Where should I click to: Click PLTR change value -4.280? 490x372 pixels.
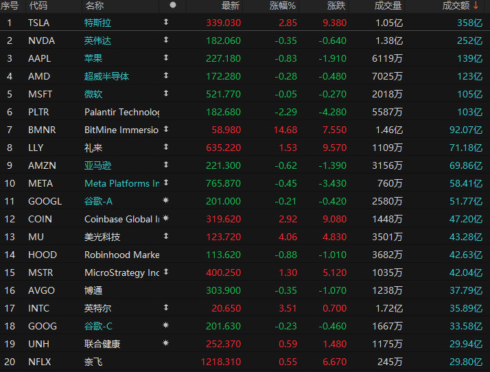332,112
